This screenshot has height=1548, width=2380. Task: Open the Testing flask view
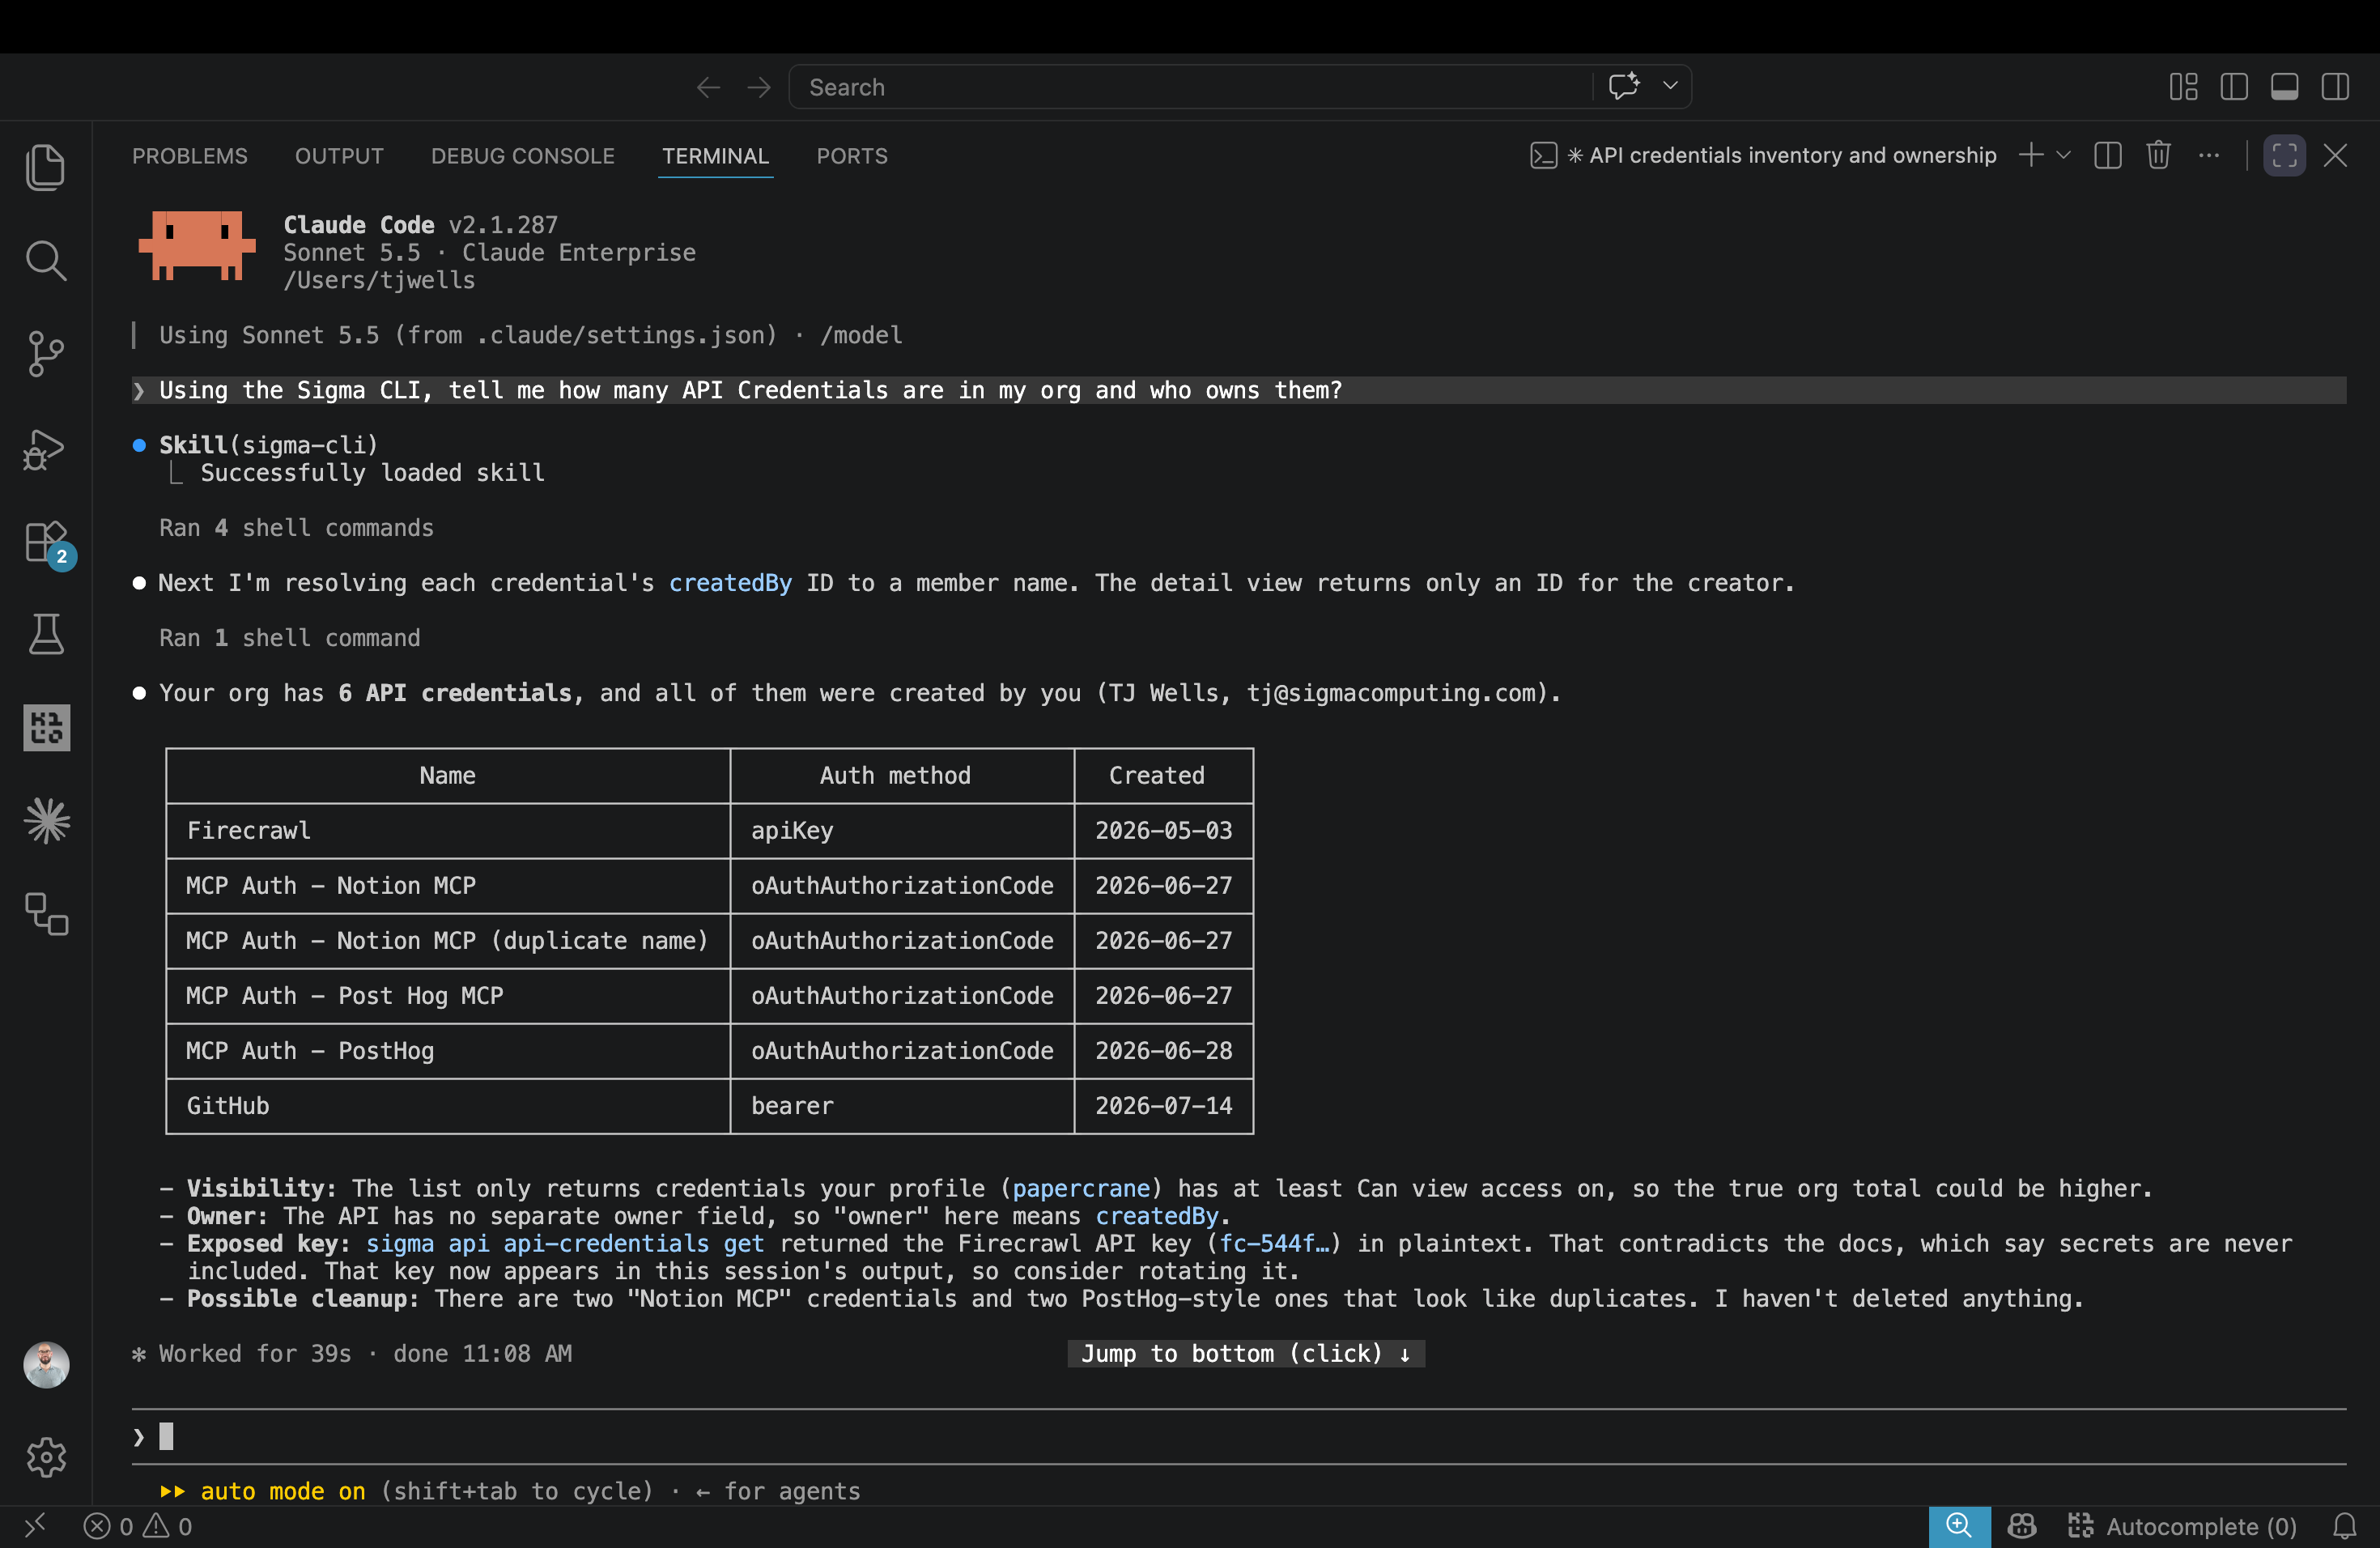46,634
